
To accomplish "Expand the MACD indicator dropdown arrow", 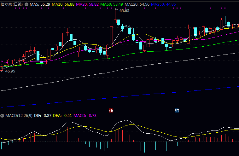I will tap(3, 116).
